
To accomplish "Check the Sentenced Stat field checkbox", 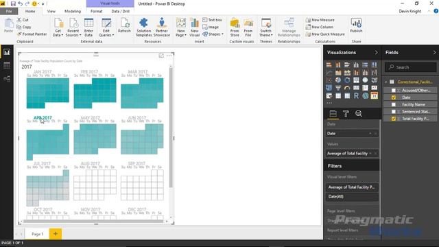I will [394, 111].
